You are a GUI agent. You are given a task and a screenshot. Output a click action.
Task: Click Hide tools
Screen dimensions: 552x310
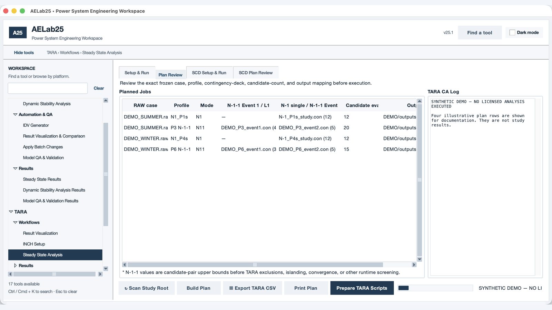[24, 53]
